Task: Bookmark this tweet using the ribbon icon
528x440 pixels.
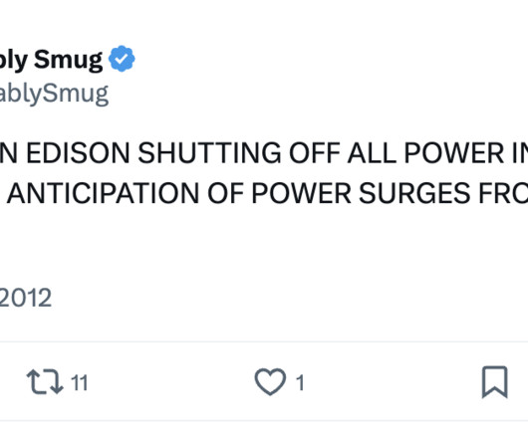Action: coord(495,382)
